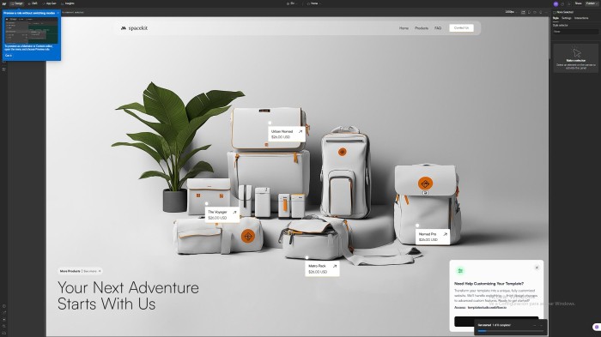Screen dimensions: 601x337
Task: Switch to Insights mode
Action: point(68,3)
